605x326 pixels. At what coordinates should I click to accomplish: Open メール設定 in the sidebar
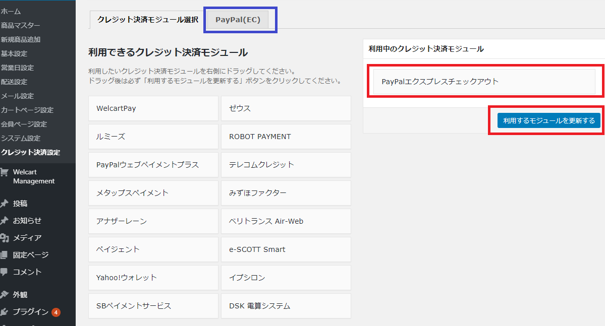pyautogui.click(x=17, y=96)
